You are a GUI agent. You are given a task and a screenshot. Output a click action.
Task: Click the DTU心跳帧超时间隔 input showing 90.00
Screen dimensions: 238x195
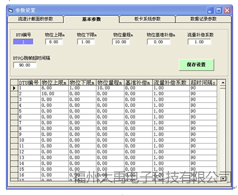pos(25,65)
